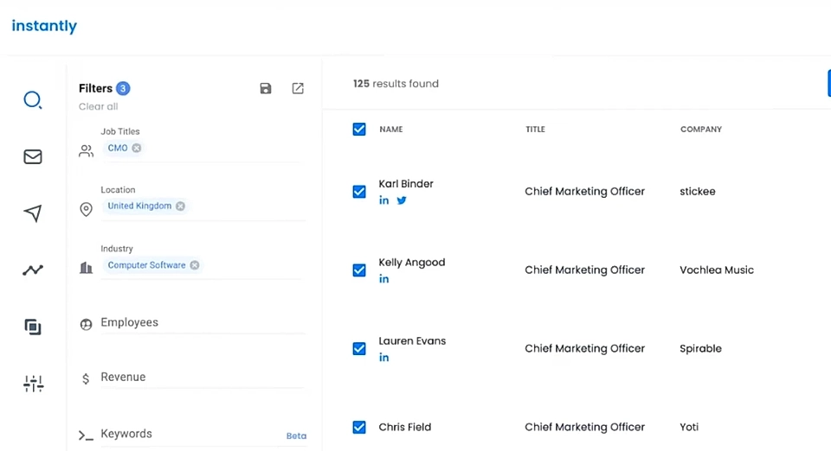Toggle the select-all checkbox in table header
Image resolution: width=831 pixels, height=451 pixels.
(x=358, y=129)
